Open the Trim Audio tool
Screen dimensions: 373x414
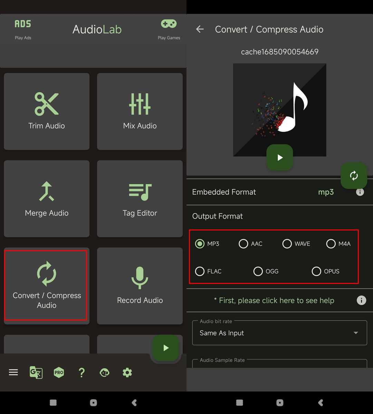click(x=46, y=111)
